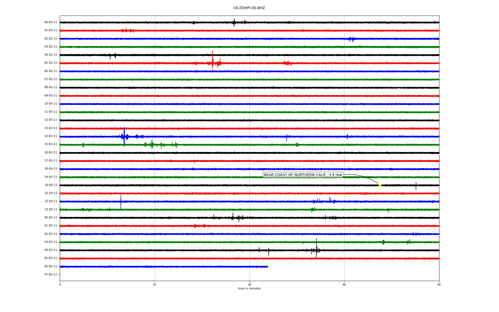Click the 10:00:11 row time label
The width and height of the screenshot is (499, 312).
click(51, 104)
